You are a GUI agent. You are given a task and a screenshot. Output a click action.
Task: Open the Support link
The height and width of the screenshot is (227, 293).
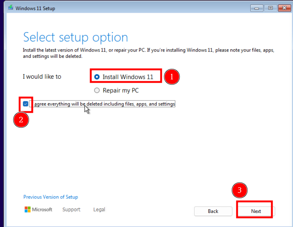tap(71, 210)
